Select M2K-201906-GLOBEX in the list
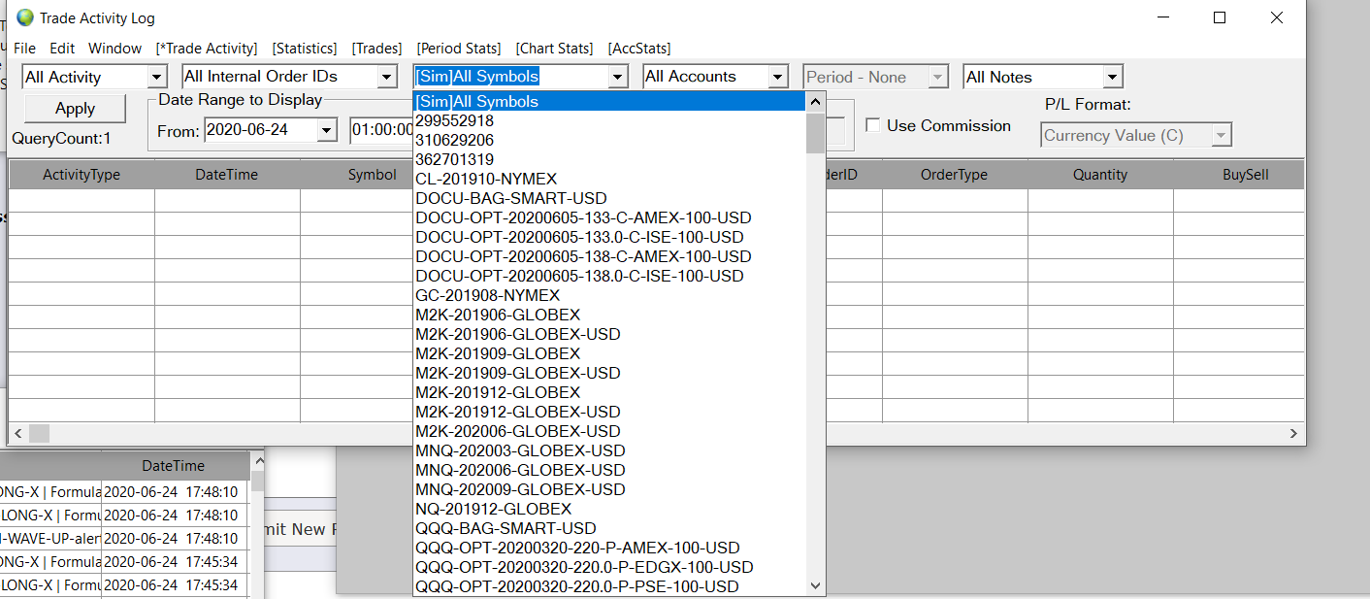Viewport: 1370px width, 599px height. coord(609,315)
